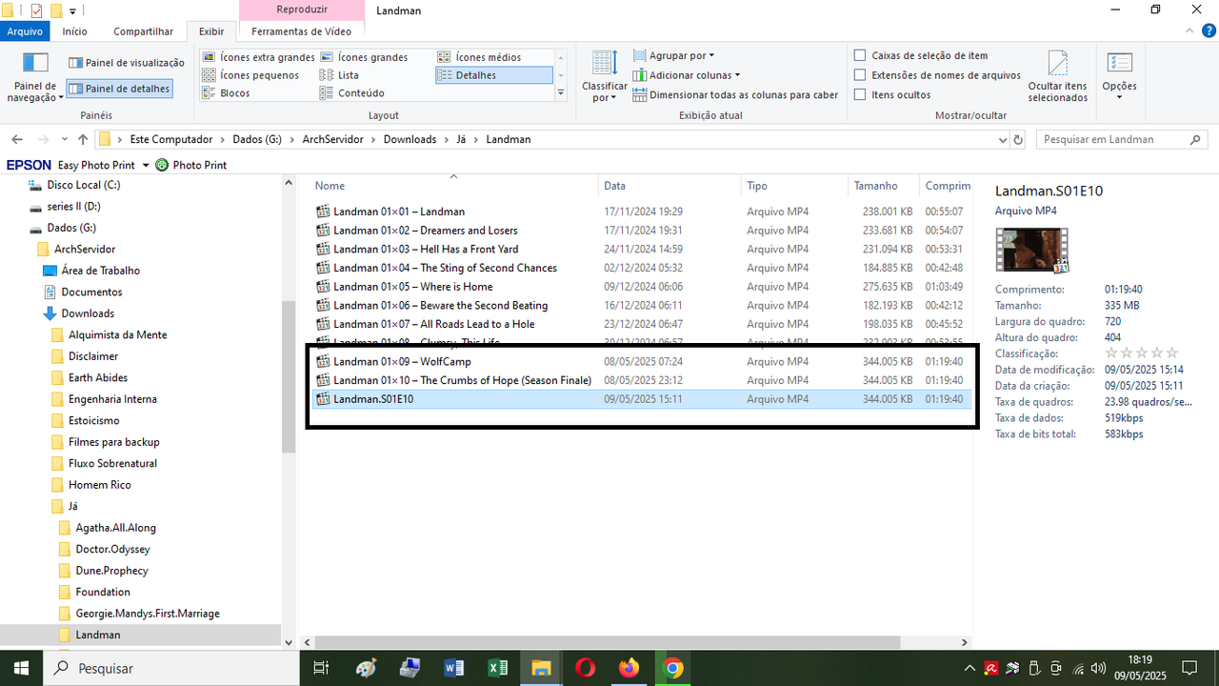Open Adicionar colunas dropdown
The width and height of the screenshot is (1219, 686).
coord(686,75)
